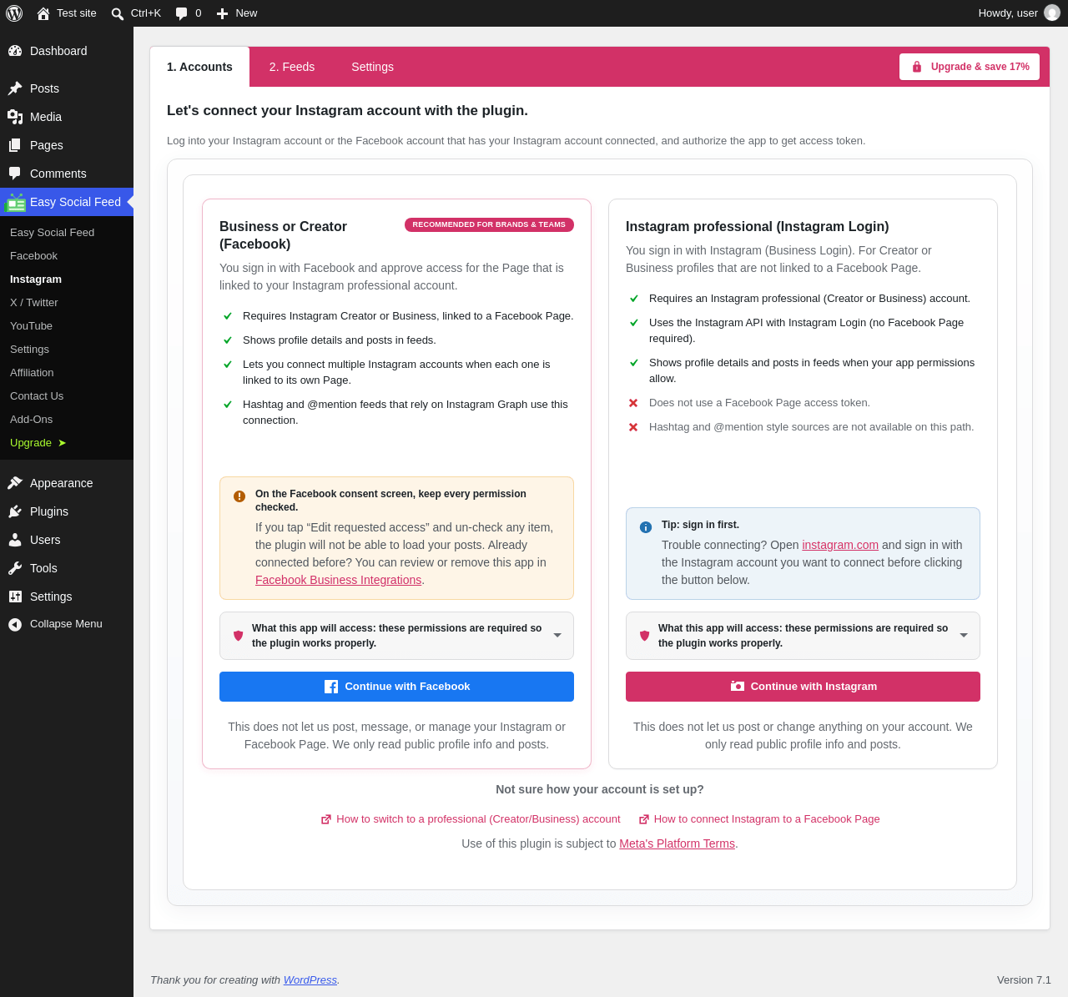Click the shield icon in Facebook permissions box
Image resolution: width=1068 pixels, height=997 pixels.
pyautogui.click(x=239, y=636)
